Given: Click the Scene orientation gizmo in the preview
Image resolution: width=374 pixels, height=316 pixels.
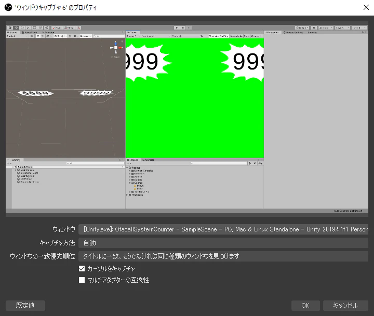Looking at the screenshot, I should click(116, 48).
